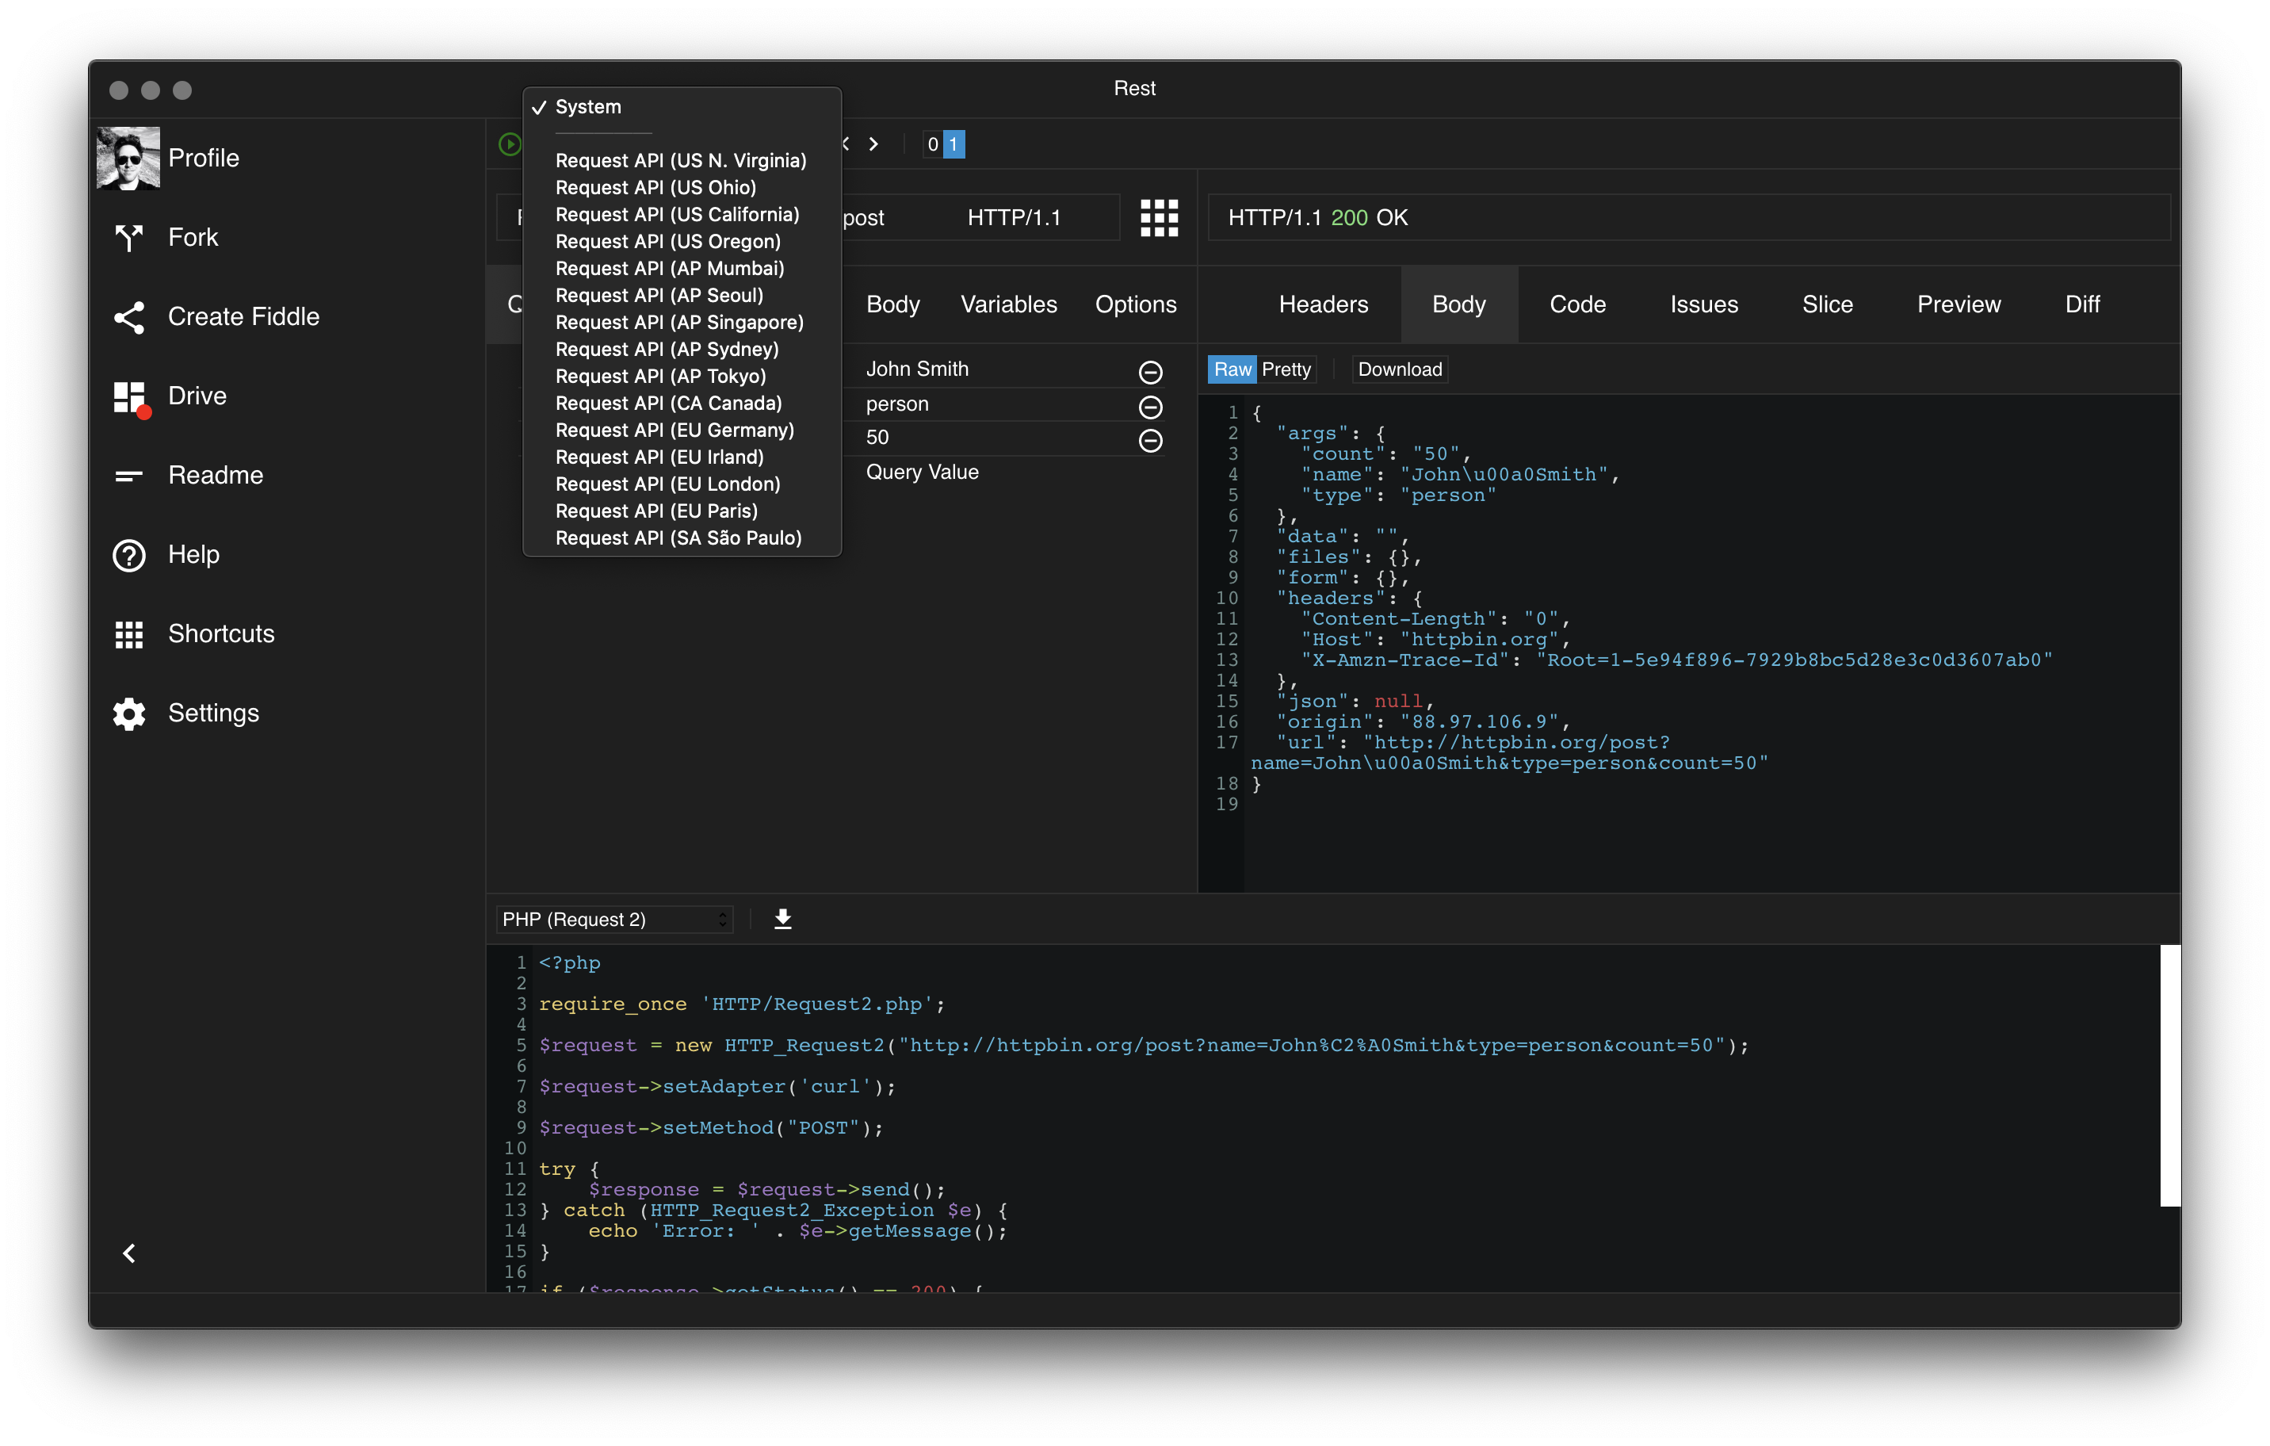This screenshot has height=1446, width=2270.
Task: Open the PHP (Request 2) language dropdown
Action: tap(614, 919)
